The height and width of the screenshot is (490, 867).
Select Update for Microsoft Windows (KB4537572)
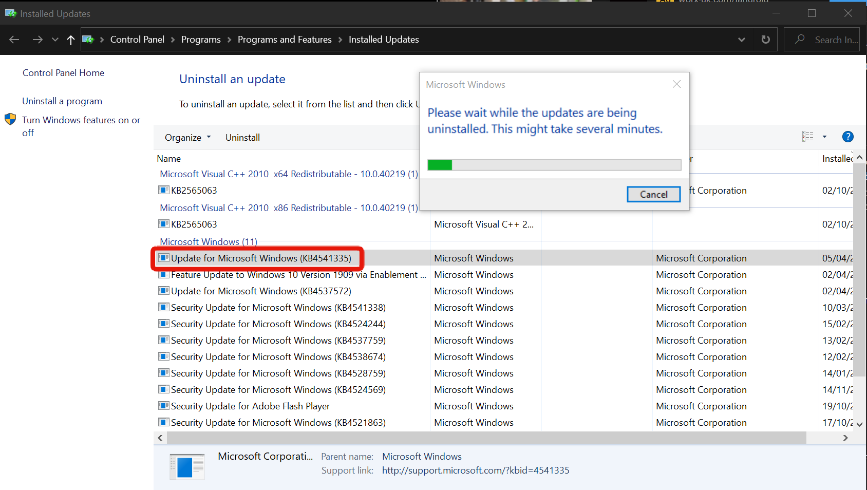click(x=261, y=291)
